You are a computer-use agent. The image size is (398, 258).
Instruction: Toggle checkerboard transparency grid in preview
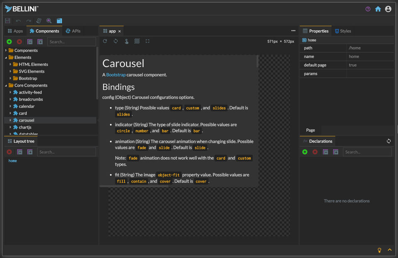[x=137, y=41]
